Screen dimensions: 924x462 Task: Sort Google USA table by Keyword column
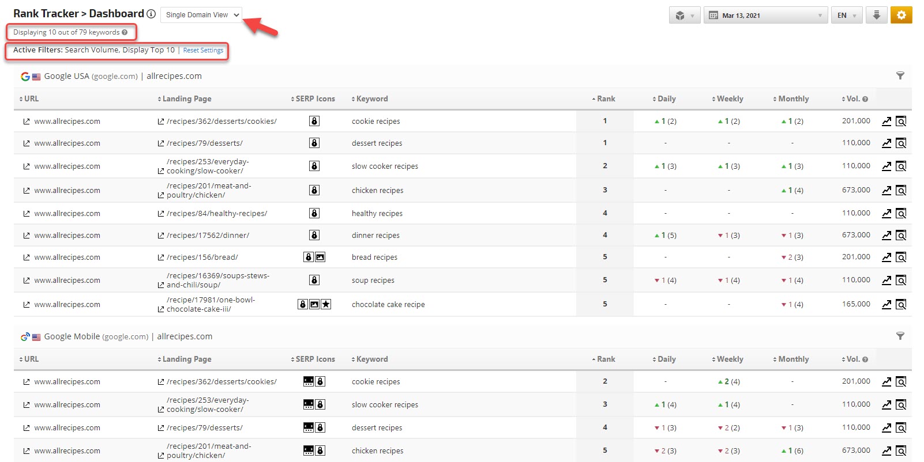coord(371,99)
